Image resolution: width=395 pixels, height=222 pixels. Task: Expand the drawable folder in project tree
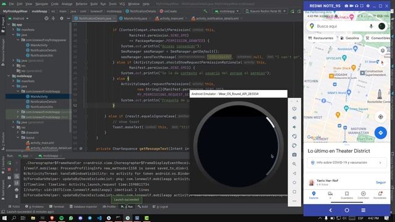click(x=18, y=133)
